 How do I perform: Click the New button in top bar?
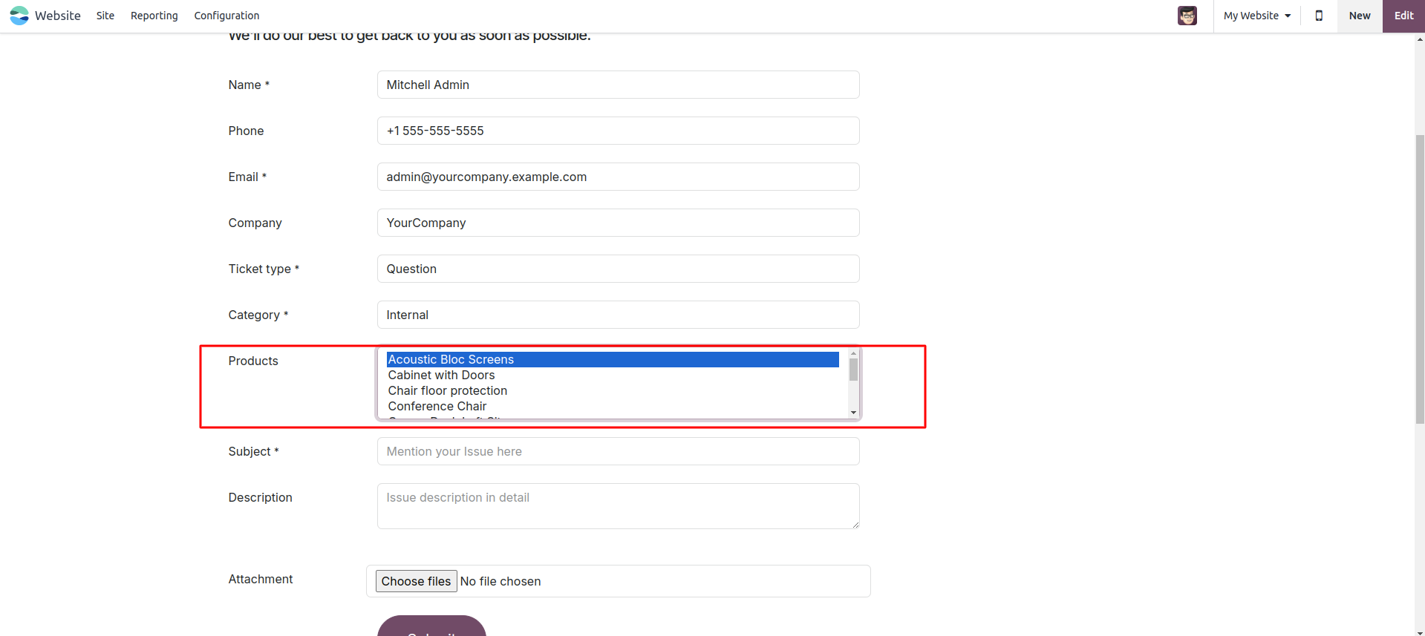tap(1359, 16)
